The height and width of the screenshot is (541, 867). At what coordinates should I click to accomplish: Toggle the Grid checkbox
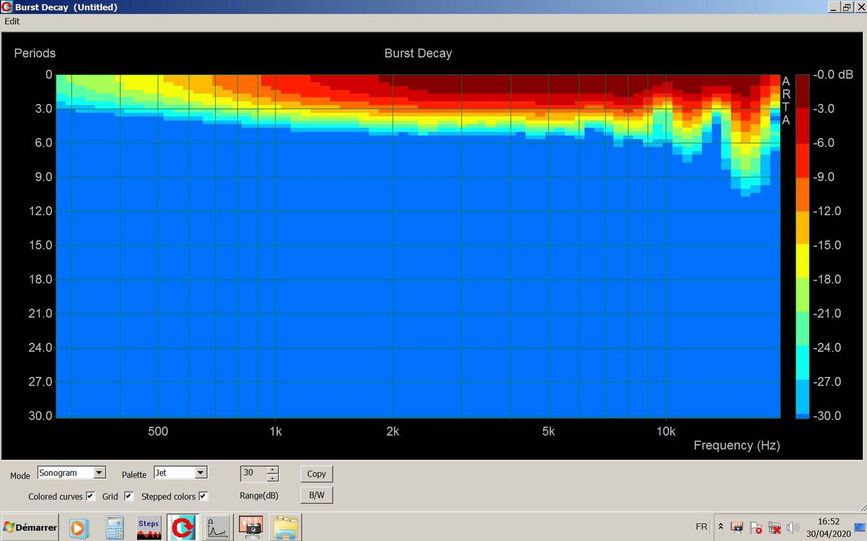tap(128, 496)
